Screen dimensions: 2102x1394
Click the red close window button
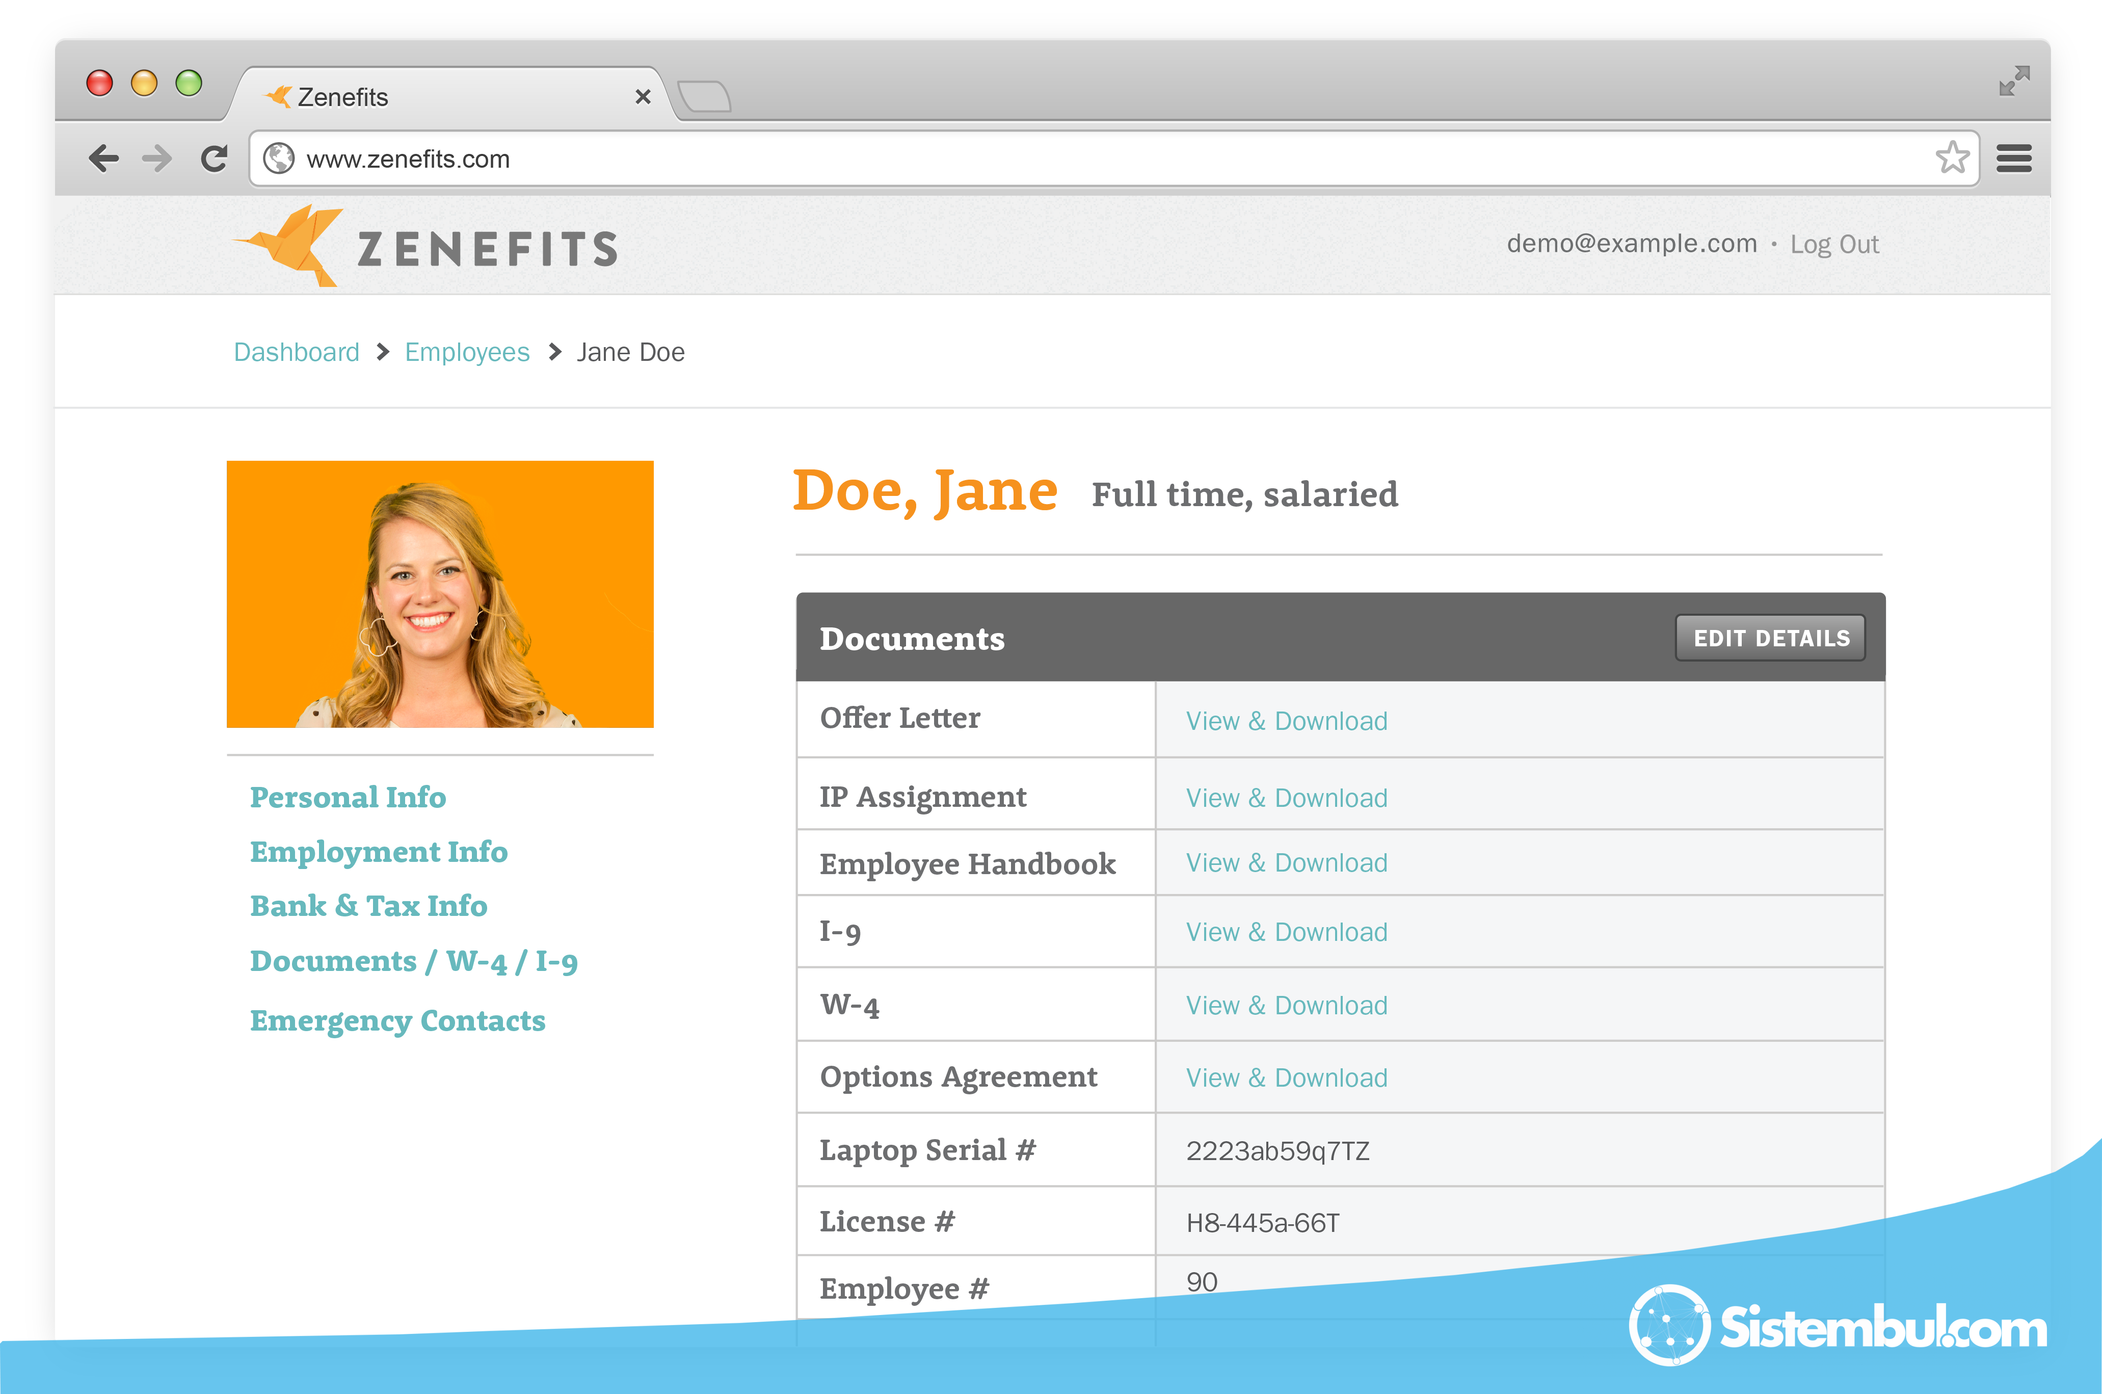pyautogui.click(x=99, y=83)
